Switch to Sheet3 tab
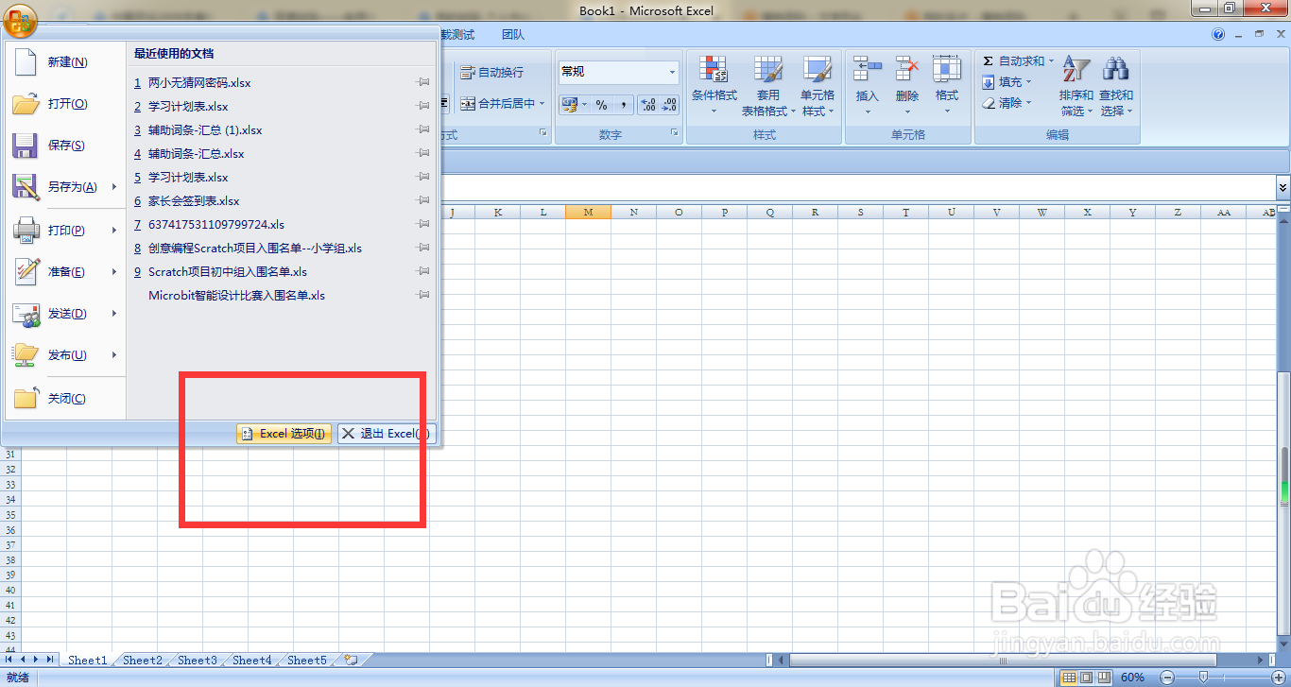 198,661
